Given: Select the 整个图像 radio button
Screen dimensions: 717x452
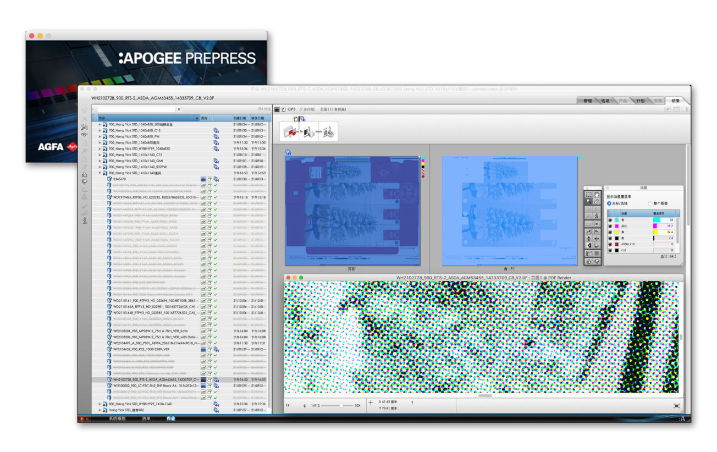Looking at the screenshot, I should tap(650, 203).
